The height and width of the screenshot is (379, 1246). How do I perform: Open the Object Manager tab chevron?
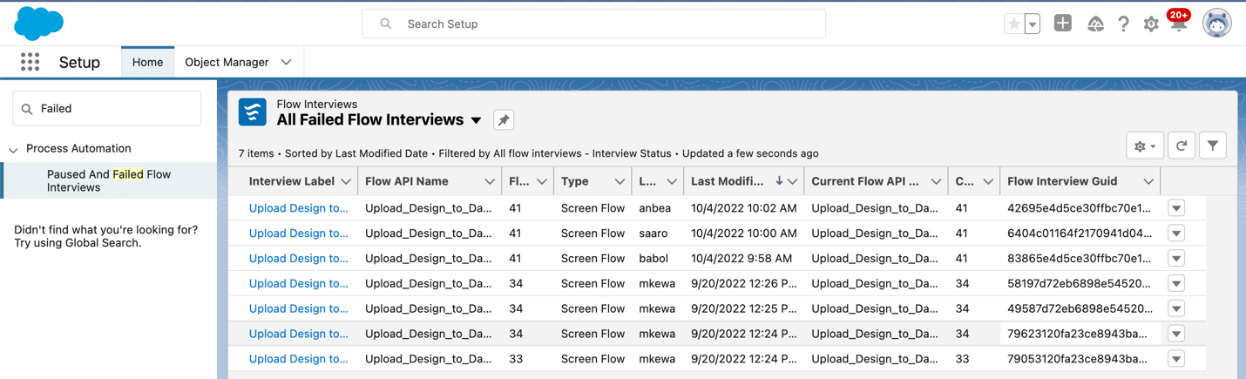click(x=286, y=62)
